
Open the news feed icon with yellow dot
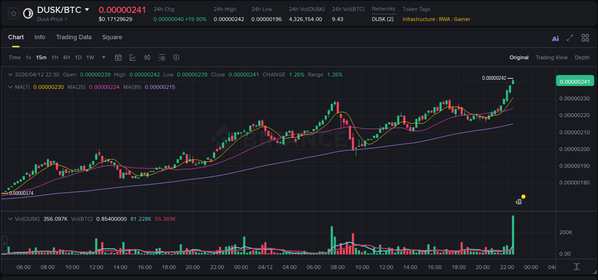(x=519, y=201)
